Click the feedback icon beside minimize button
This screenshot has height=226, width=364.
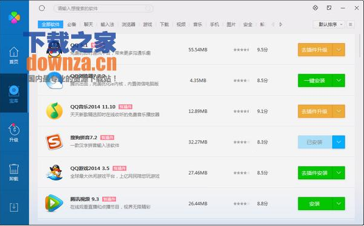[329, 8]
